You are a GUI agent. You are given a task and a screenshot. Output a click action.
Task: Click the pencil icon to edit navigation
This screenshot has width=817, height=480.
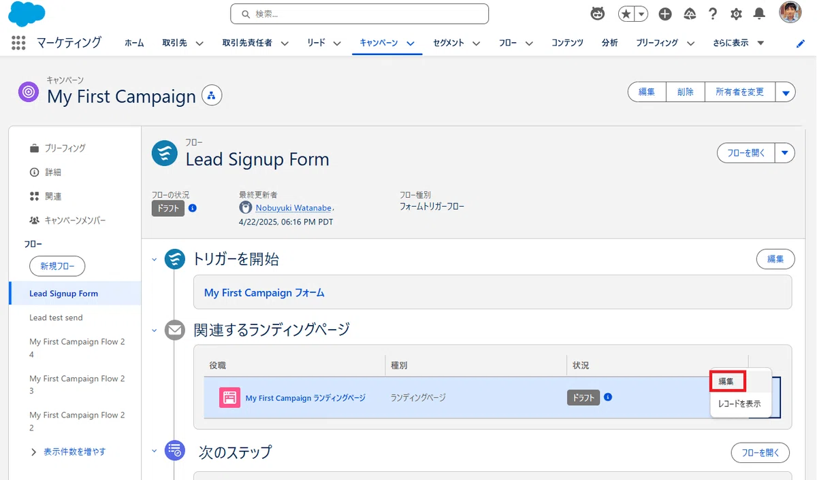pos(800,44)
